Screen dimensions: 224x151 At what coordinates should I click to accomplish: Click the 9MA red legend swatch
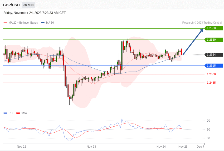pyautogui.click(x=18, y=113)
